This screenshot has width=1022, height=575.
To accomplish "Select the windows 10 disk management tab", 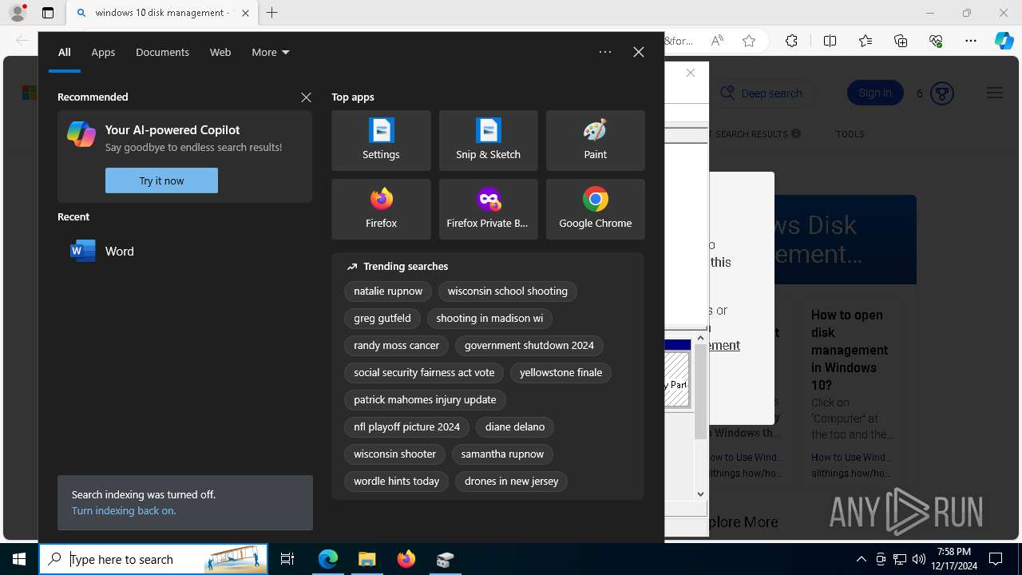I will pyautogui.click(x=162, y=13).
